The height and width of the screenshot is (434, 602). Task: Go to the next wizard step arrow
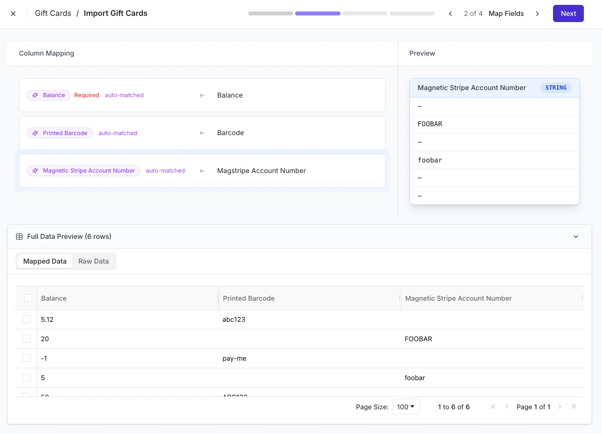point(538,14)
